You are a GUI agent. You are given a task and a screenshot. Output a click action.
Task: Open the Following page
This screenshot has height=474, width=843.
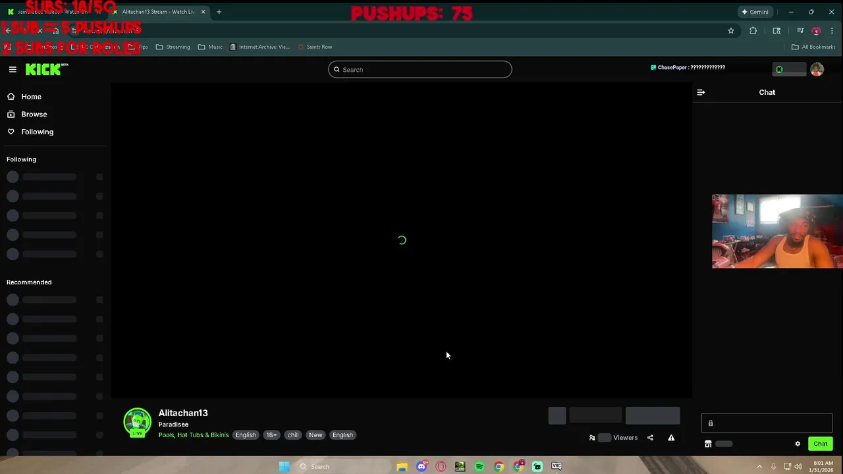[x=30, y=132]
